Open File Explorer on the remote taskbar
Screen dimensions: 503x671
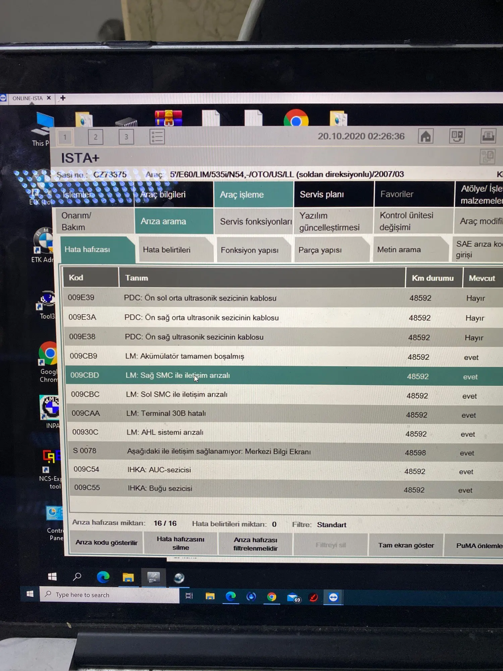pyautogui.click(x=128, y=577)
